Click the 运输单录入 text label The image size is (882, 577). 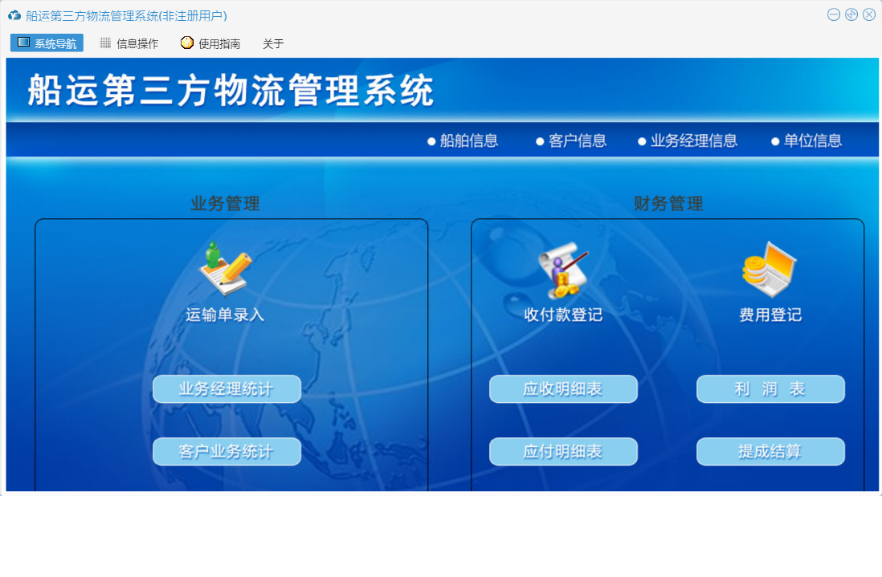(x=225, y=315)
